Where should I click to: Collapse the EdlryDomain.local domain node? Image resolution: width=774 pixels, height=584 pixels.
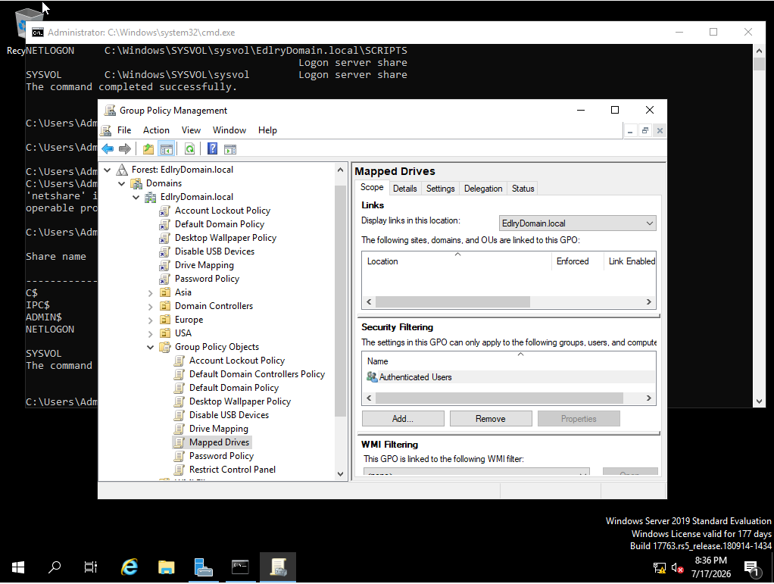[x=136, y=198]
